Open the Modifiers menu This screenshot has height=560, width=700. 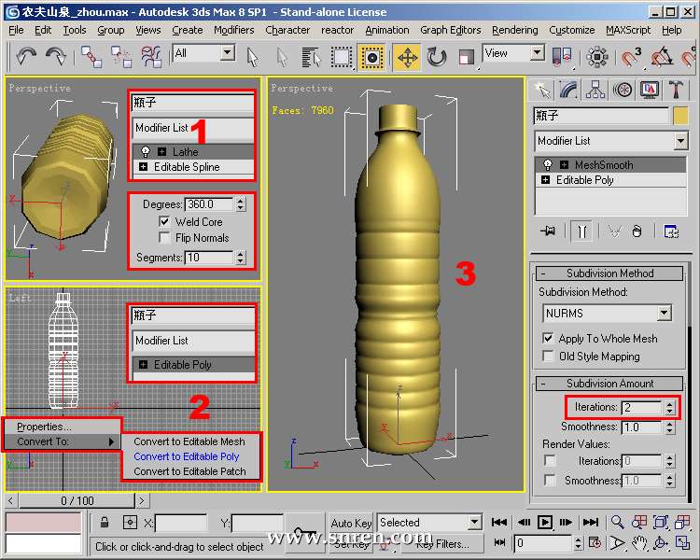pyautogui.click(x=233, y=30)
